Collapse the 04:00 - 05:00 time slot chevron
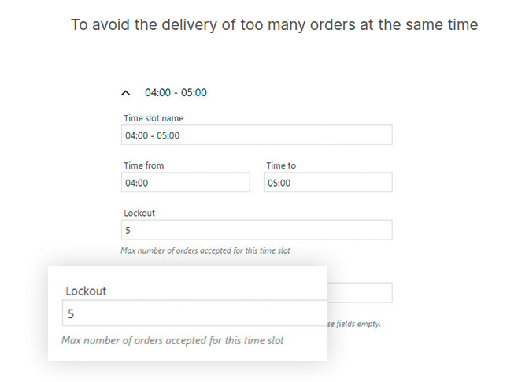The height and width of the screenshot is (382, 529). click(x=125, y=93)
